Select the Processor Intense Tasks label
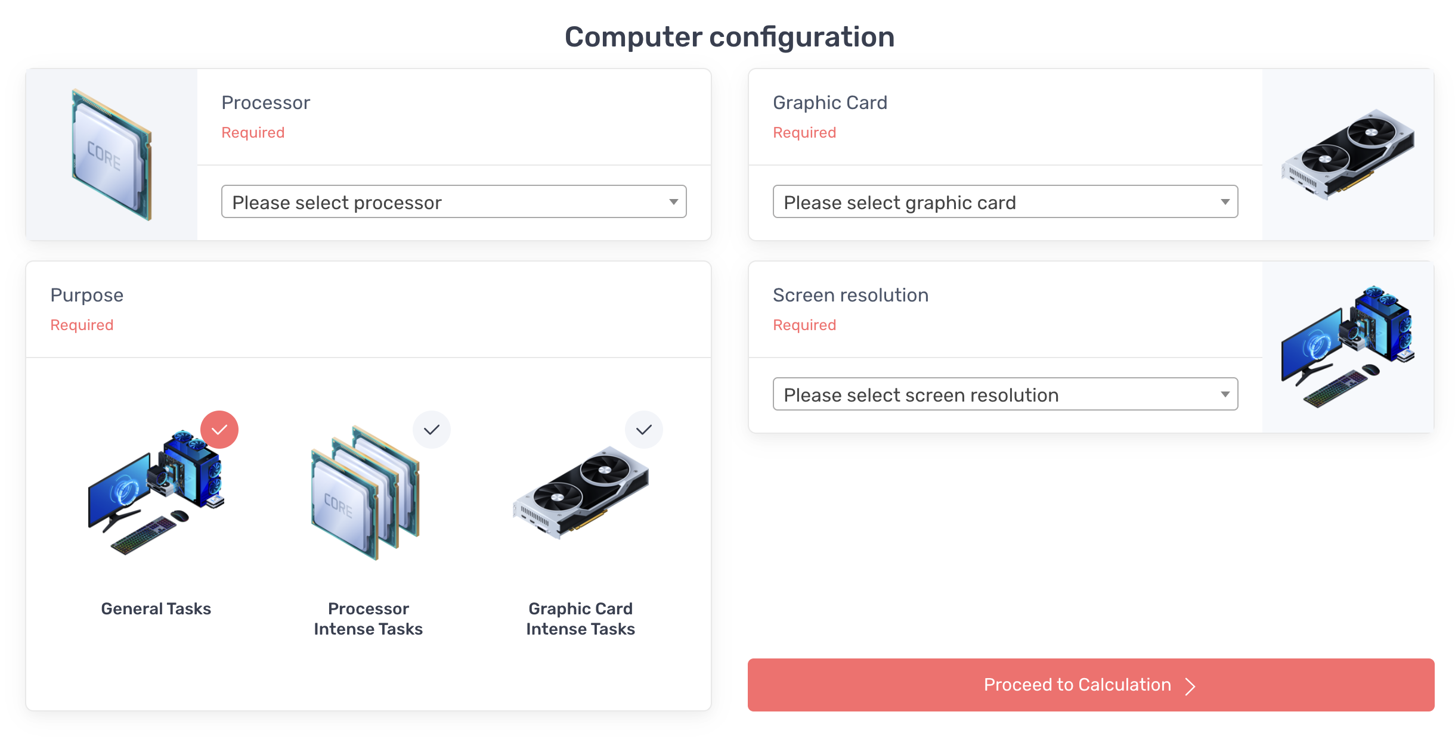 [368, 619]
